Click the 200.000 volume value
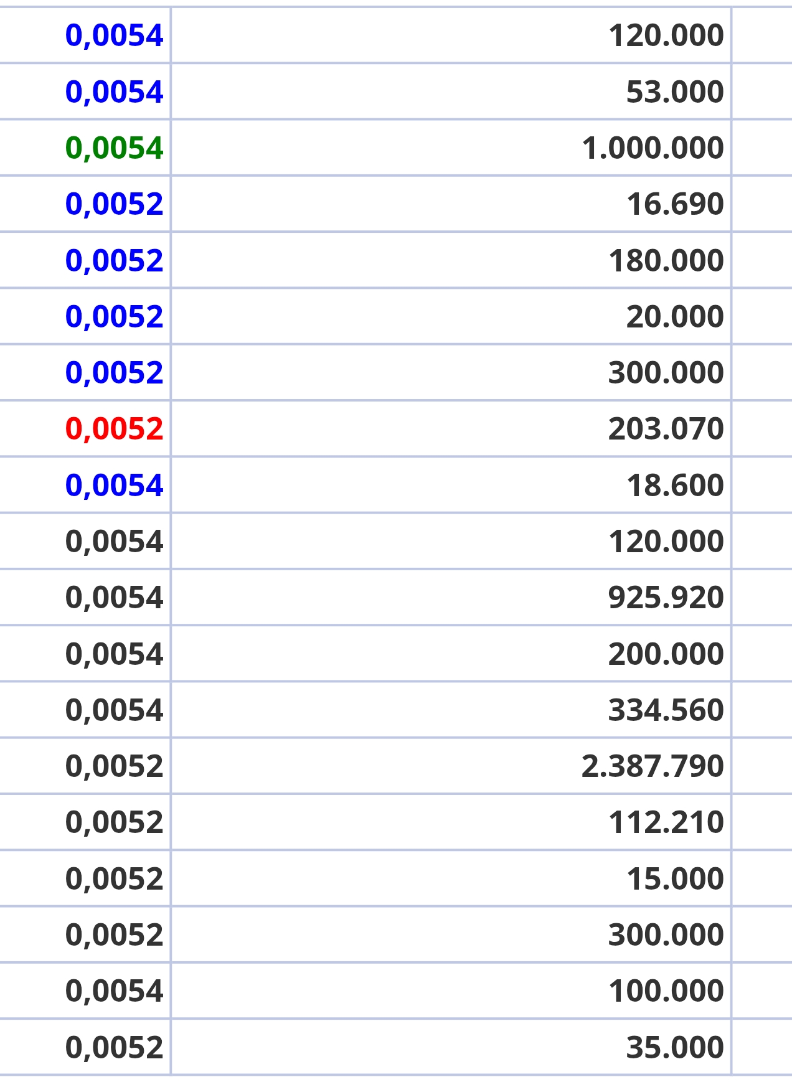 pos(666,654)
